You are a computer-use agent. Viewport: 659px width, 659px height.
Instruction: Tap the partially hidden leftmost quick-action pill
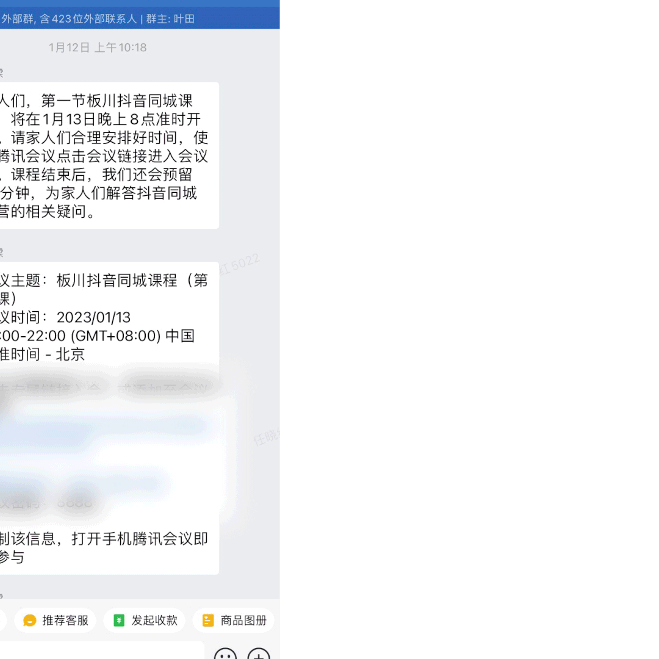(x=2, y=621)
